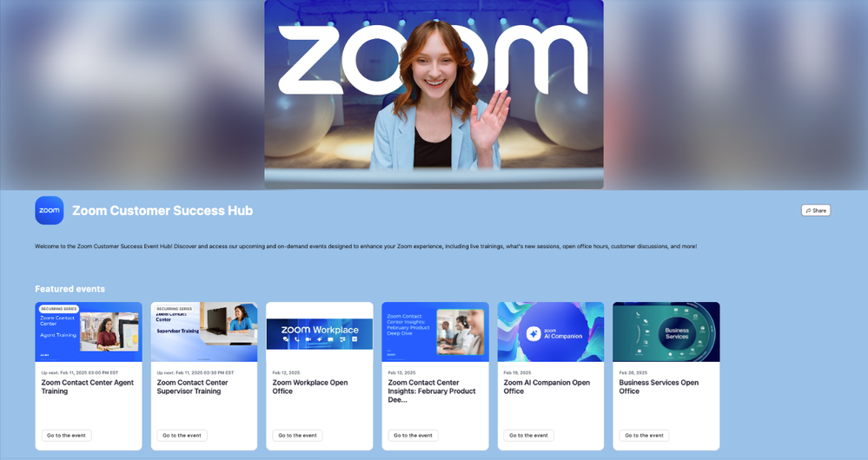This screenshot has width=868, height=460.
Task: Click the Share button
Action: (x=815, y=210)
